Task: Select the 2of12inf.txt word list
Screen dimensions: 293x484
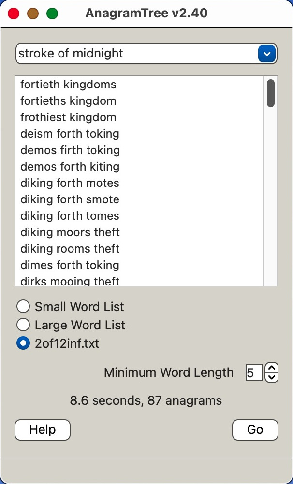Action: [23, 343]
